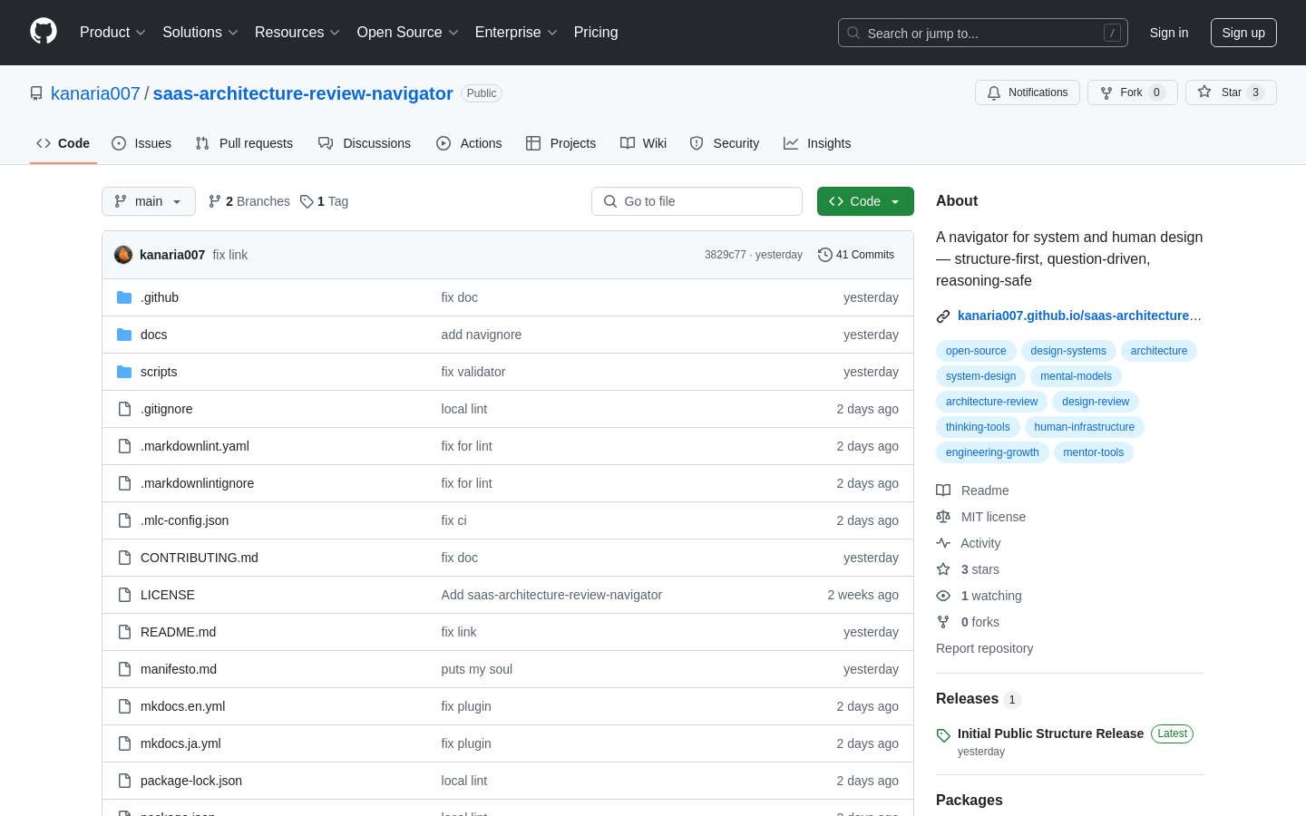Switch to the Issues tab
1306x816 pixels.
coord(141,143)
